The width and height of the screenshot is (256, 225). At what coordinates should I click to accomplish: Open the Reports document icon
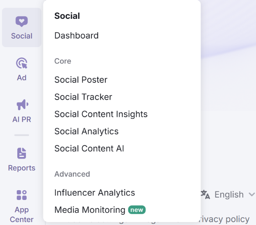[x=21, y=153]
